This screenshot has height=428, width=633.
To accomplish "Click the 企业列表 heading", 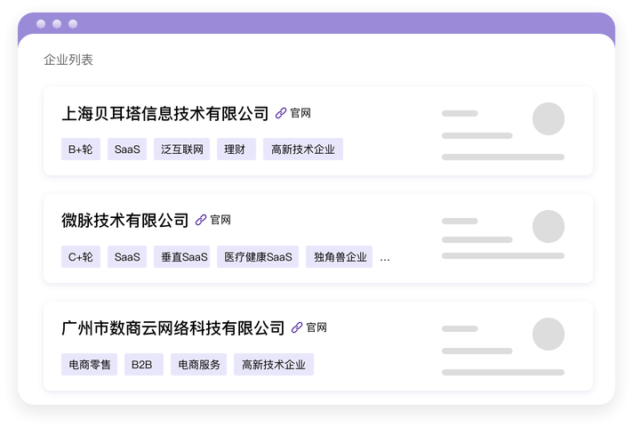I will pyautogui.click(x=68, y=60).
